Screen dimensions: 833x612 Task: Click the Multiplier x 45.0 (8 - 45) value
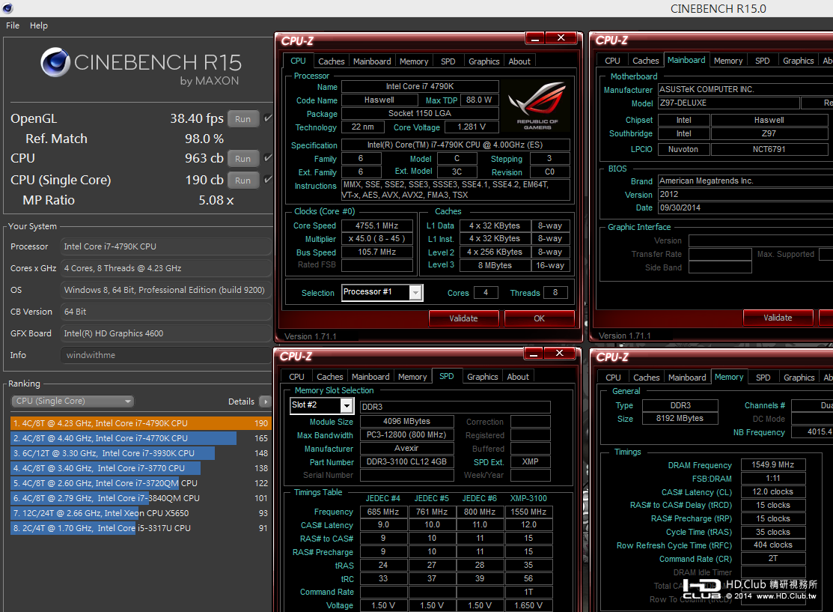(x=377, y=239)
